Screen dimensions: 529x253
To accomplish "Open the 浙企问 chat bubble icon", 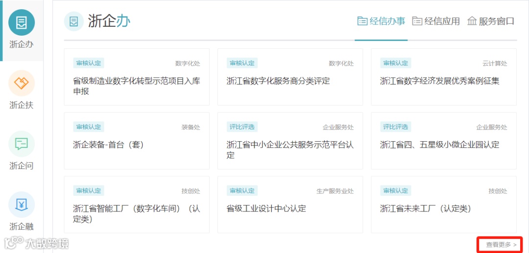I will click(22, 144).
